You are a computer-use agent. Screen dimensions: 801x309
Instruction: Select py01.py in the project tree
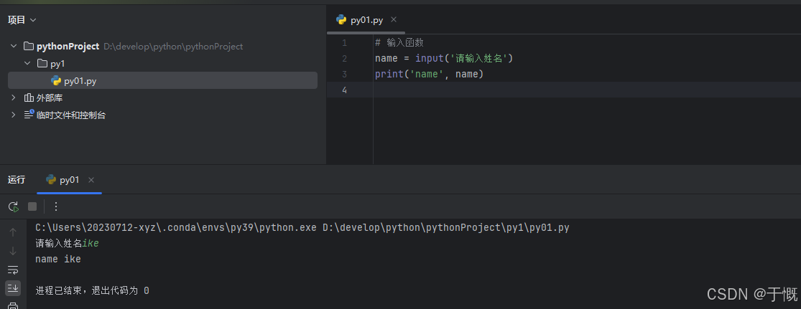tap(80, 81)
